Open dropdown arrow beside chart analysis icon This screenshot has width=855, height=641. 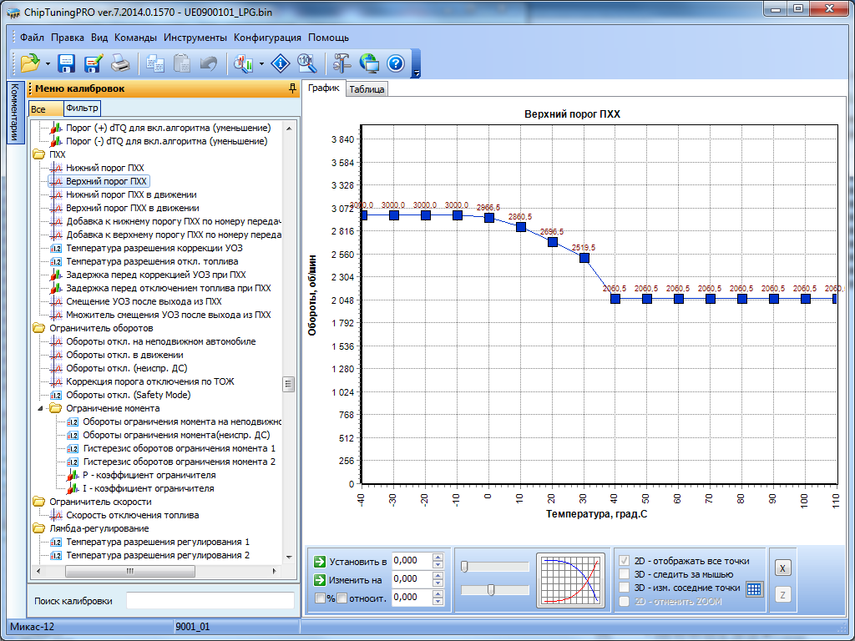pyautogui.click(x=262, y=64)
